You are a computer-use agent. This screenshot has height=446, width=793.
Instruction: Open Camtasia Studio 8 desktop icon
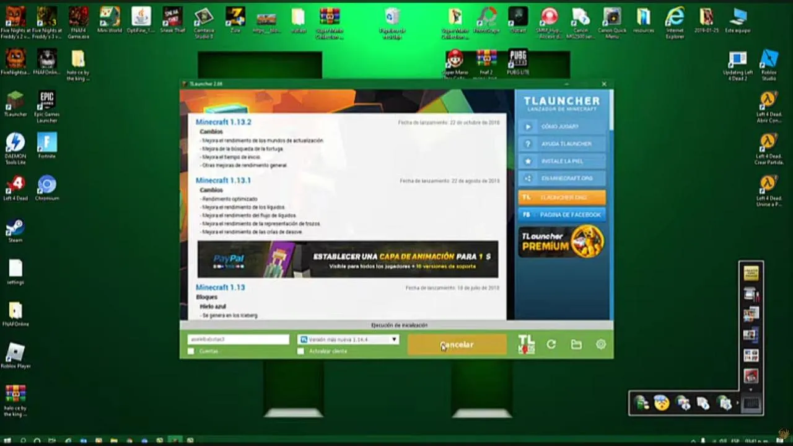(204, 17)
